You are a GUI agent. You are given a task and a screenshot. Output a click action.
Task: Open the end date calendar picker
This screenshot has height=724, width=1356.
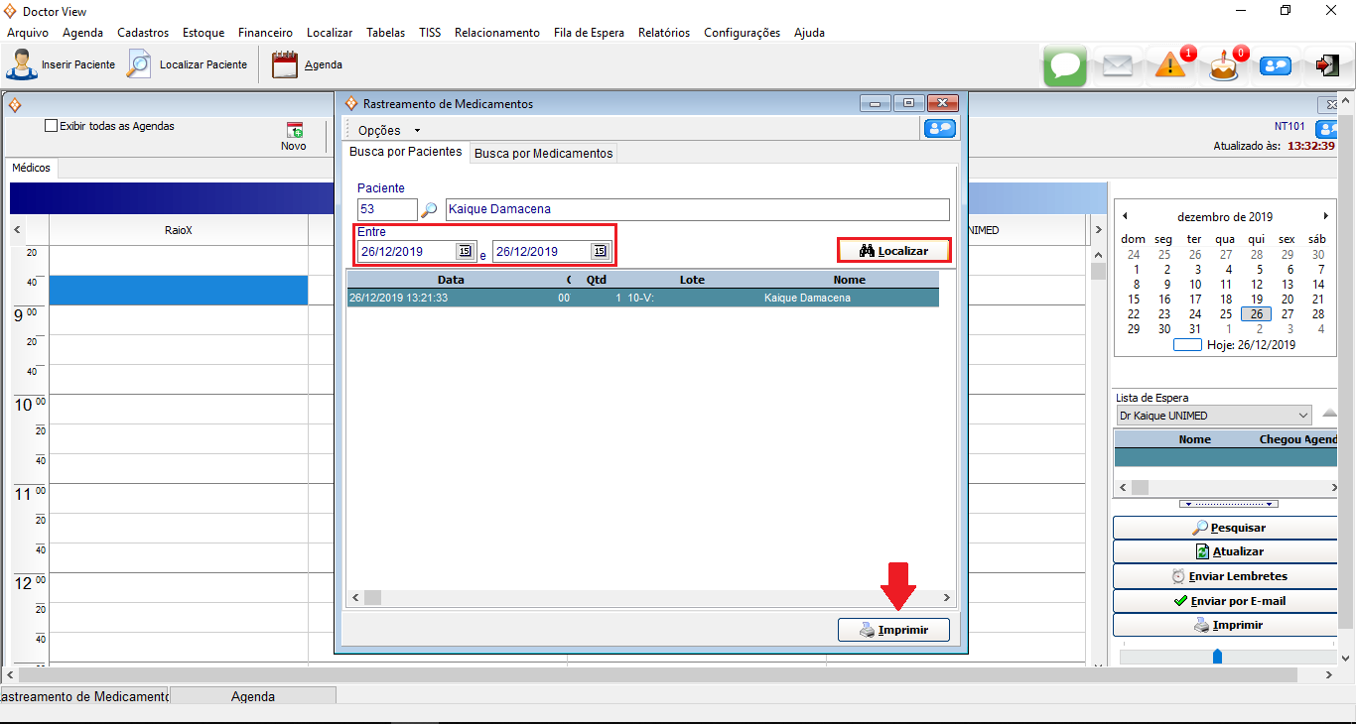tap(599, 251)
